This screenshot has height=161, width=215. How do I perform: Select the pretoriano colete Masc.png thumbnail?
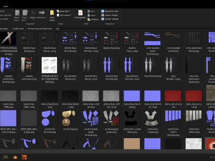(132, 118)
